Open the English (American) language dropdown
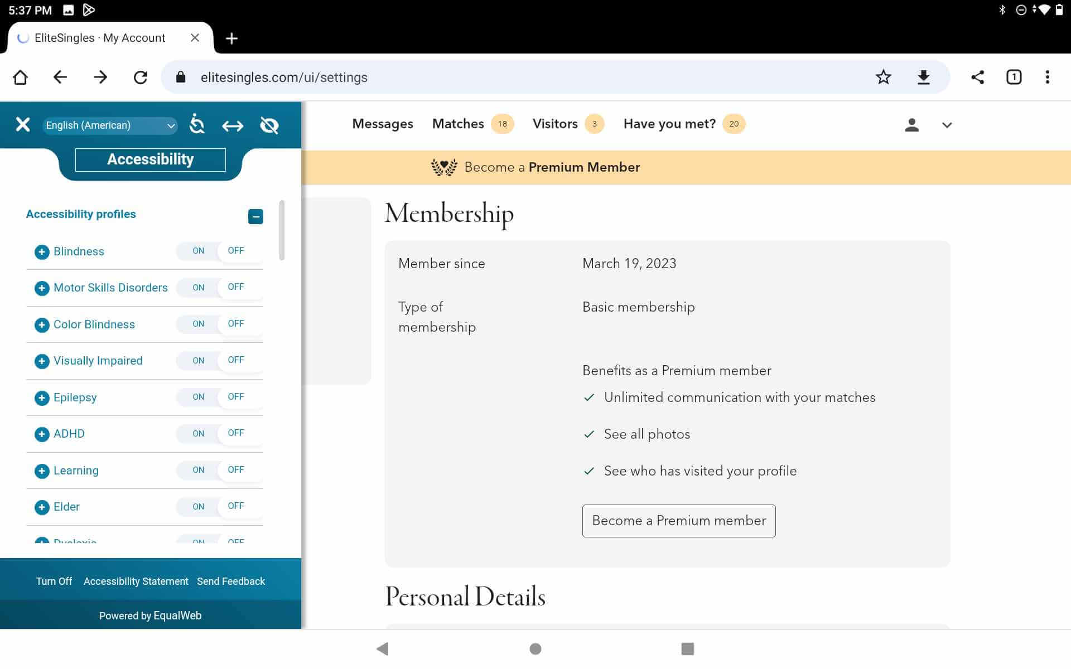 tap(110, 125)
